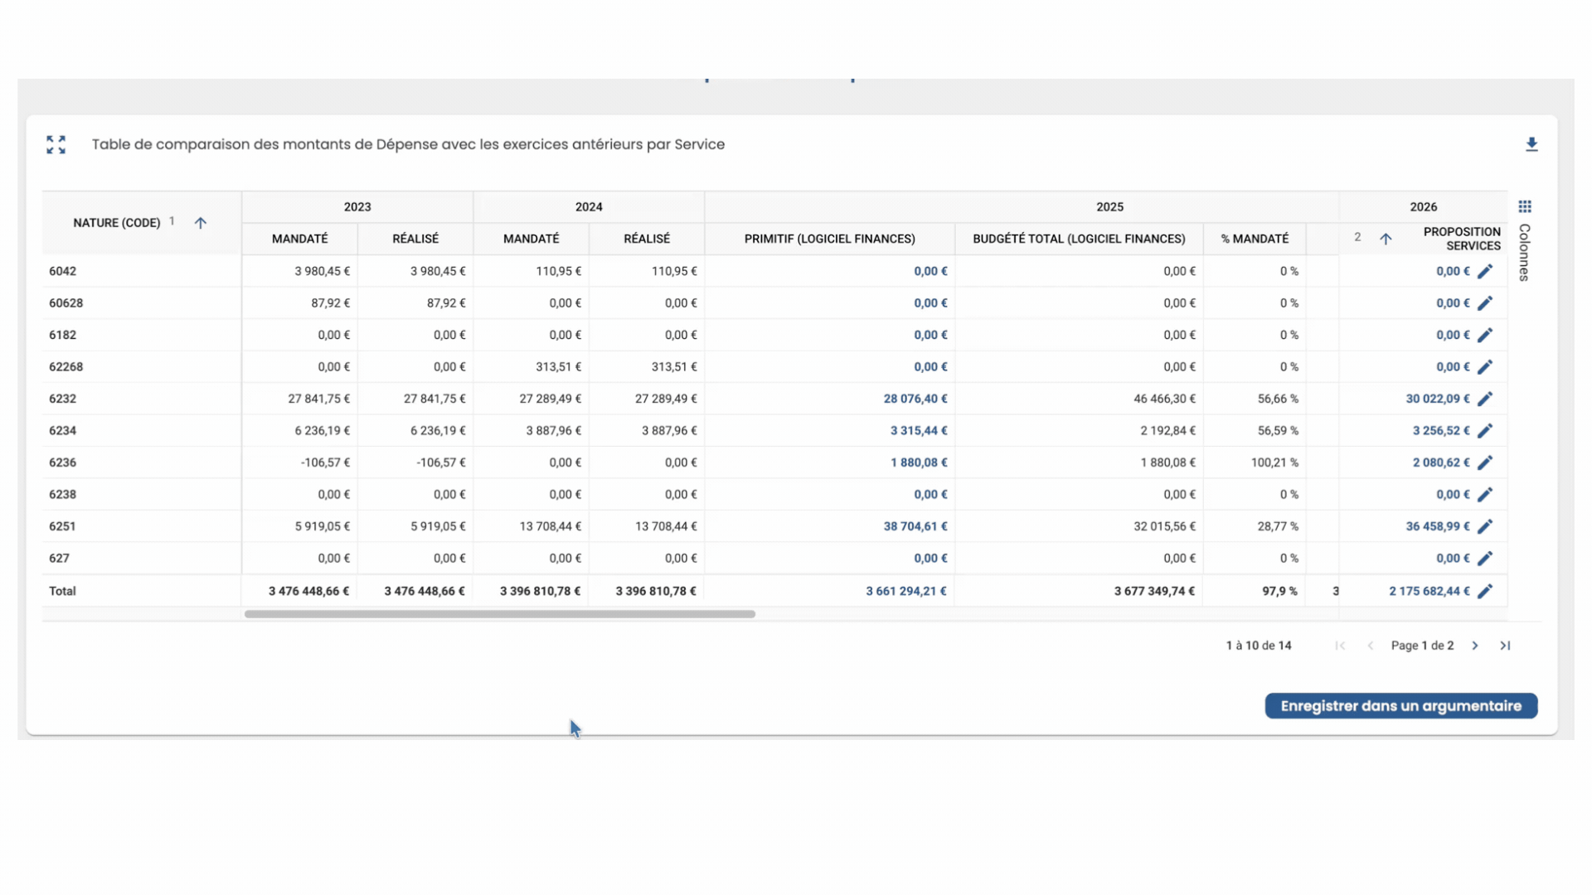This screenshot has height=895, width=1592.
Task: Edit proposition for row 6042
Action: 1485,271
